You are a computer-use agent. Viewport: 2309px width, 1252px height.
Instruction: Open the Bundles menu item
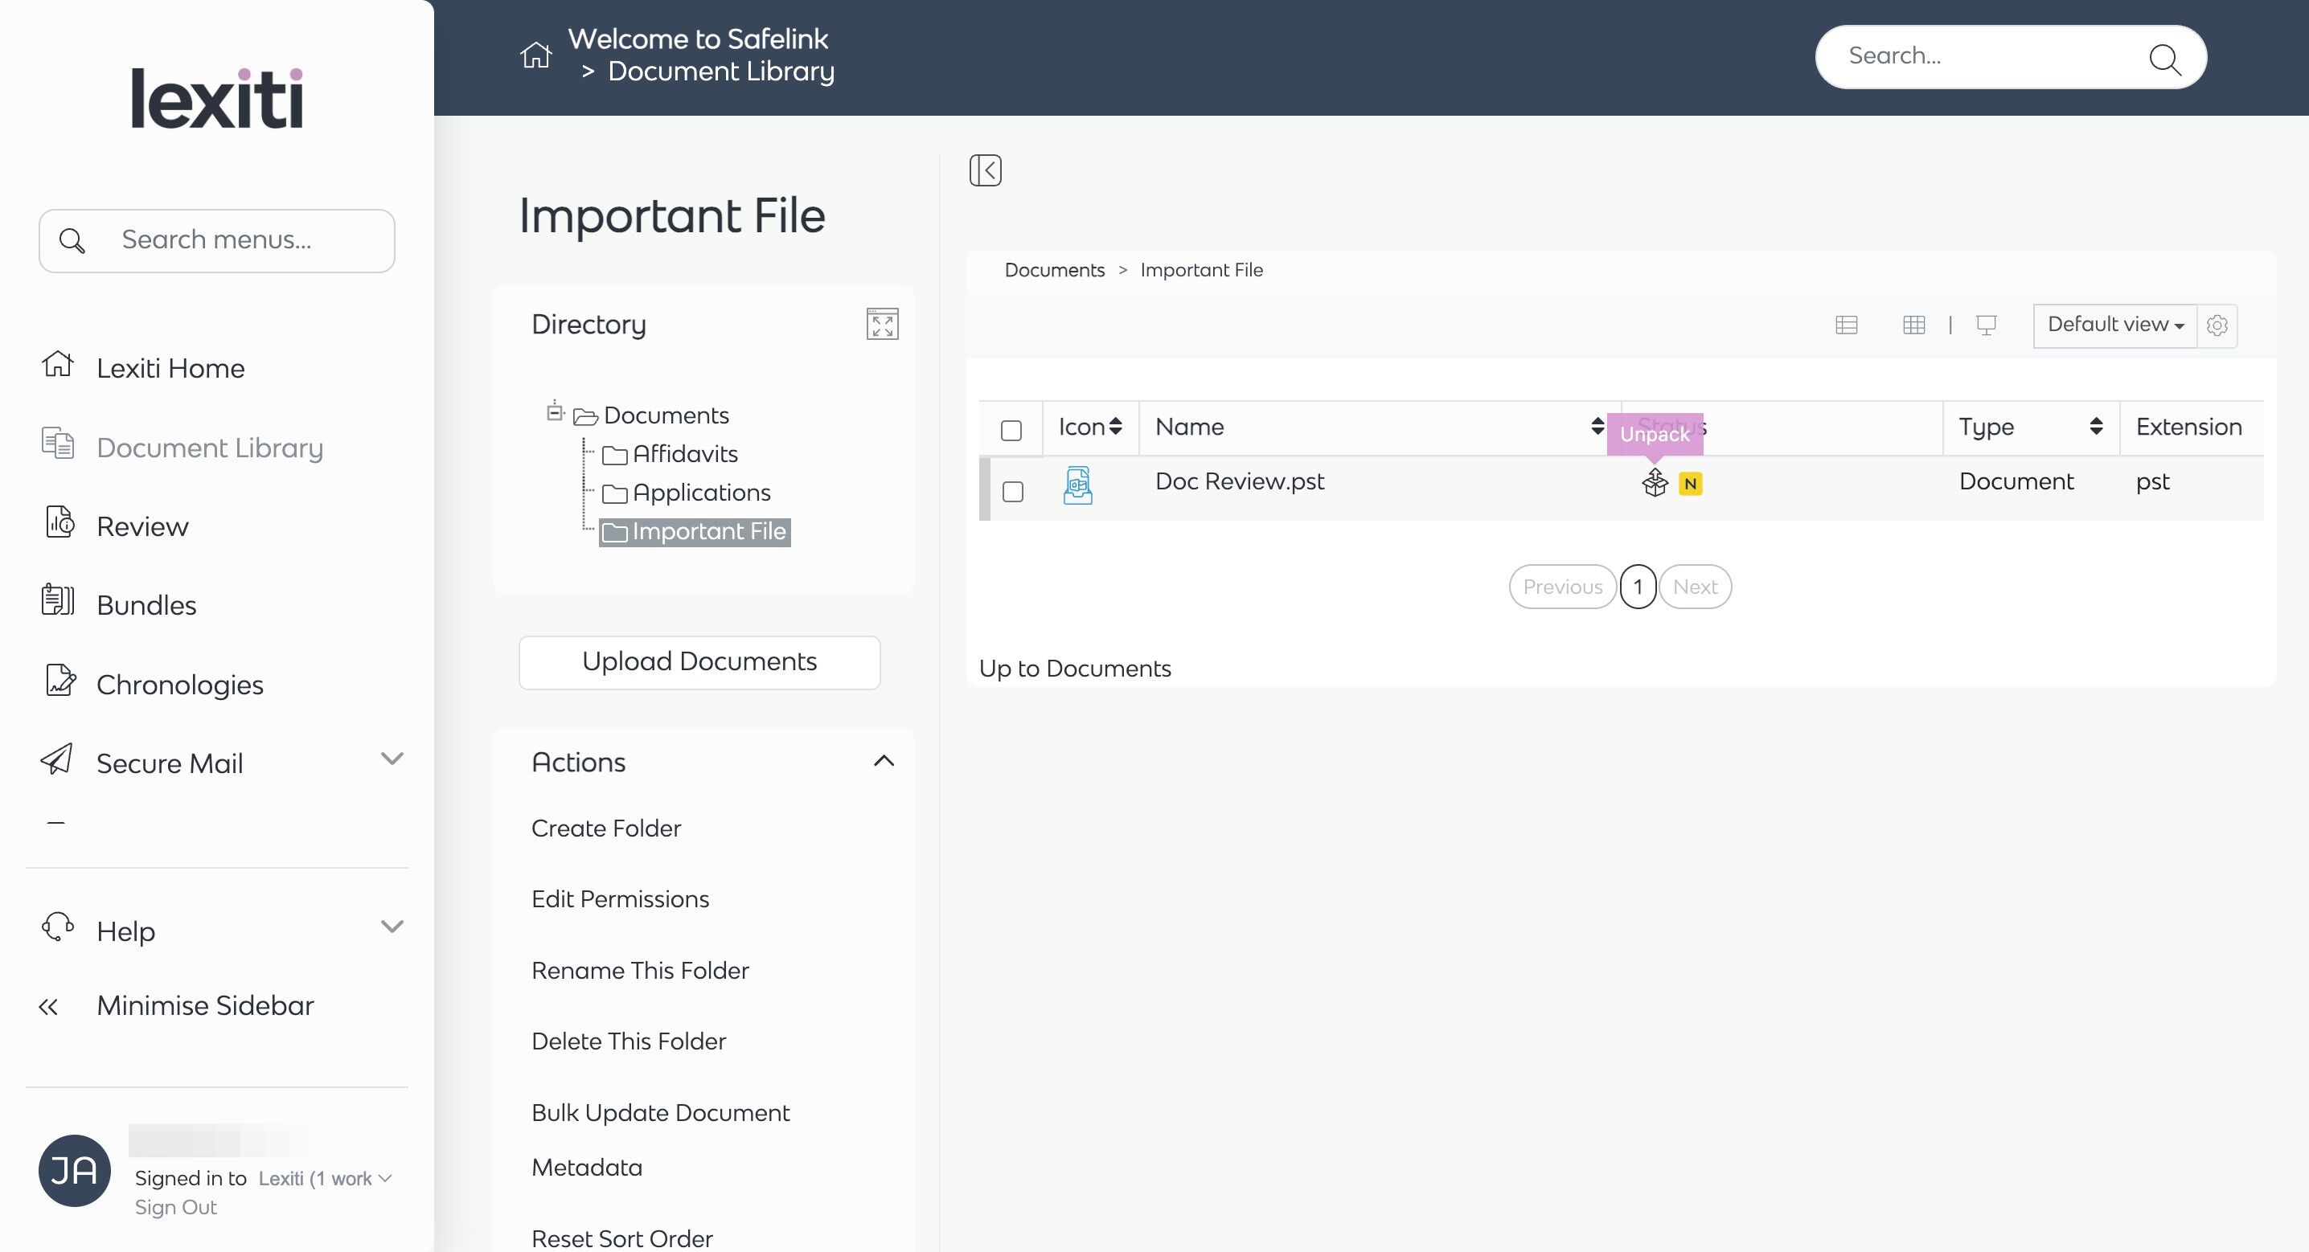[x=146, y=605]
